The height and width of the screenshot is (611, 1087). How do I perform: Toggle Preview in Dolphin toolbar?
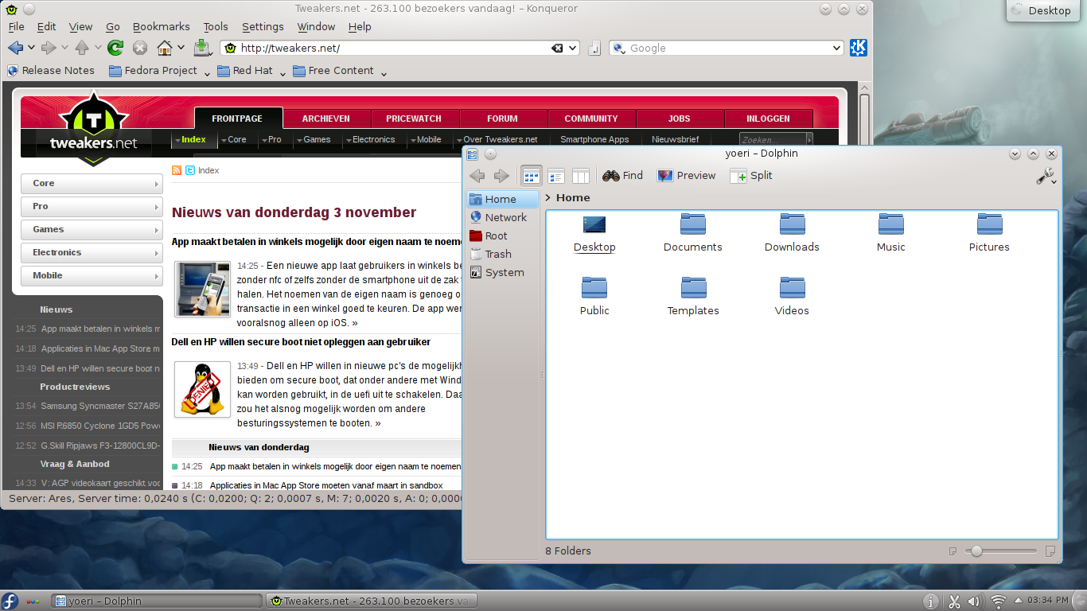click(686, 176)
